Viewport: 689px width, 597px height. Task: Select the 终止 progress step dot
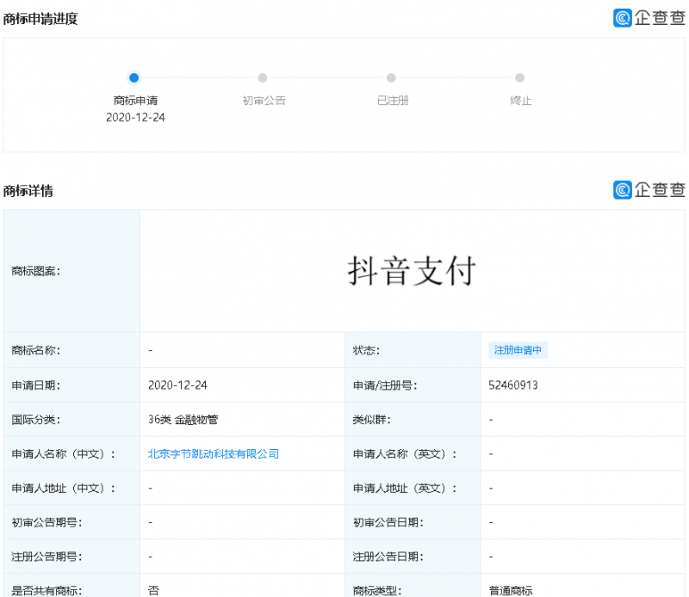pos(520,77)
